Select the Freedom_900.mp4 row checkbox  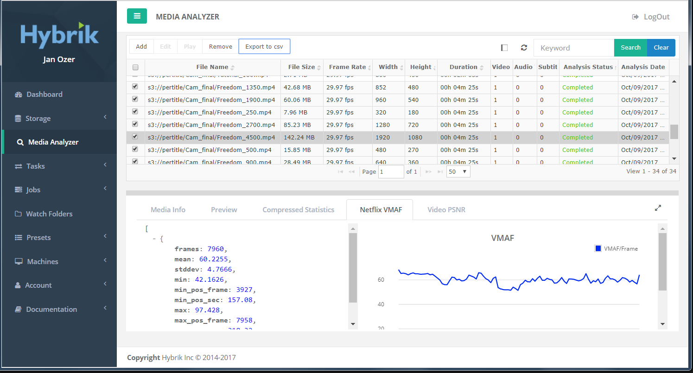coord(135,161)
